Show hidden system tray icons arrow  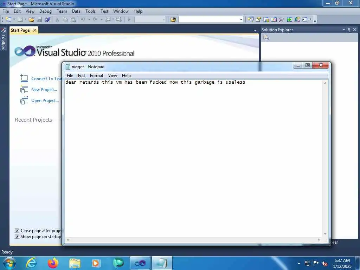299,263
